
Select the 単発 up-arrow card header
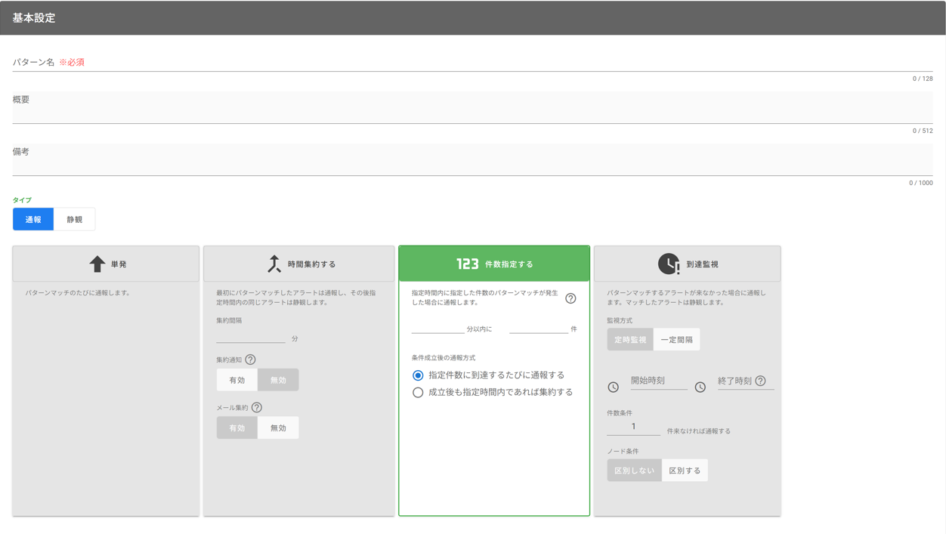point(106,264)
